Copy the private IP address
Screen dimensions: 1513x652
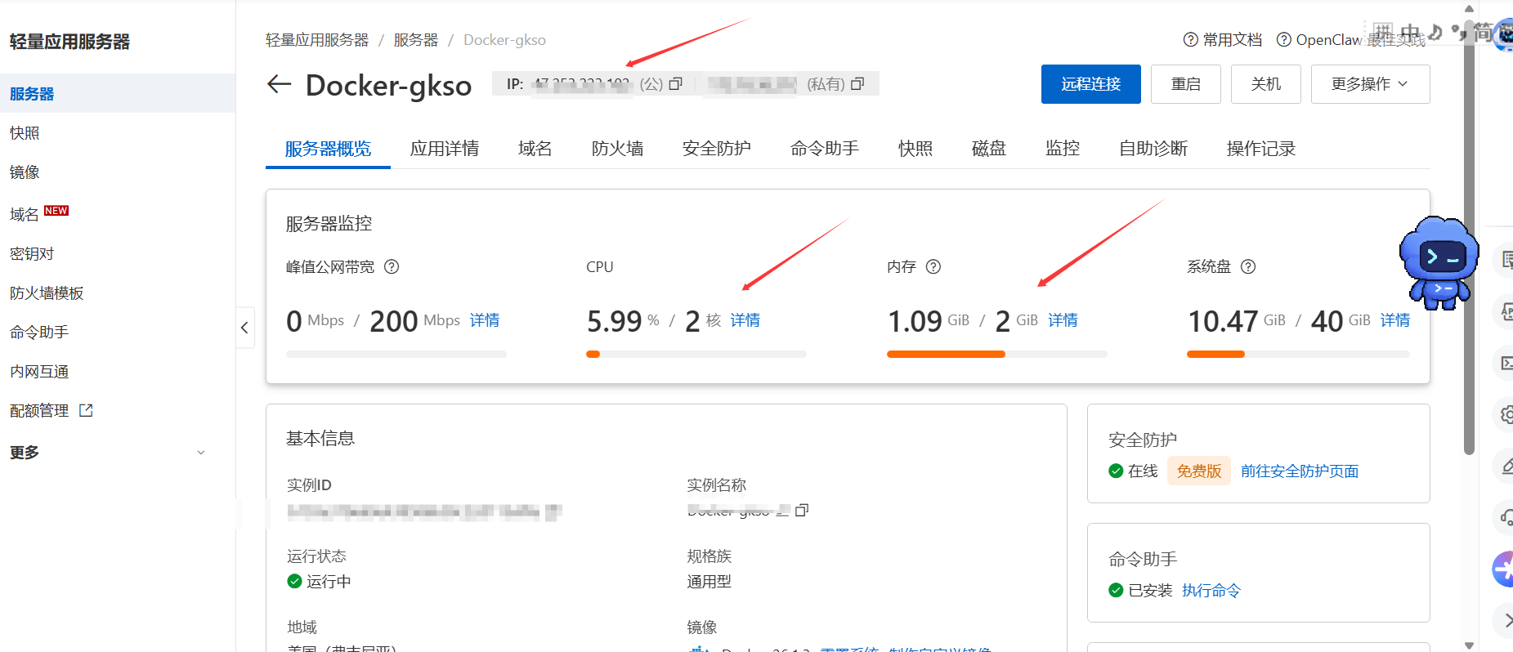pos(857,84)
